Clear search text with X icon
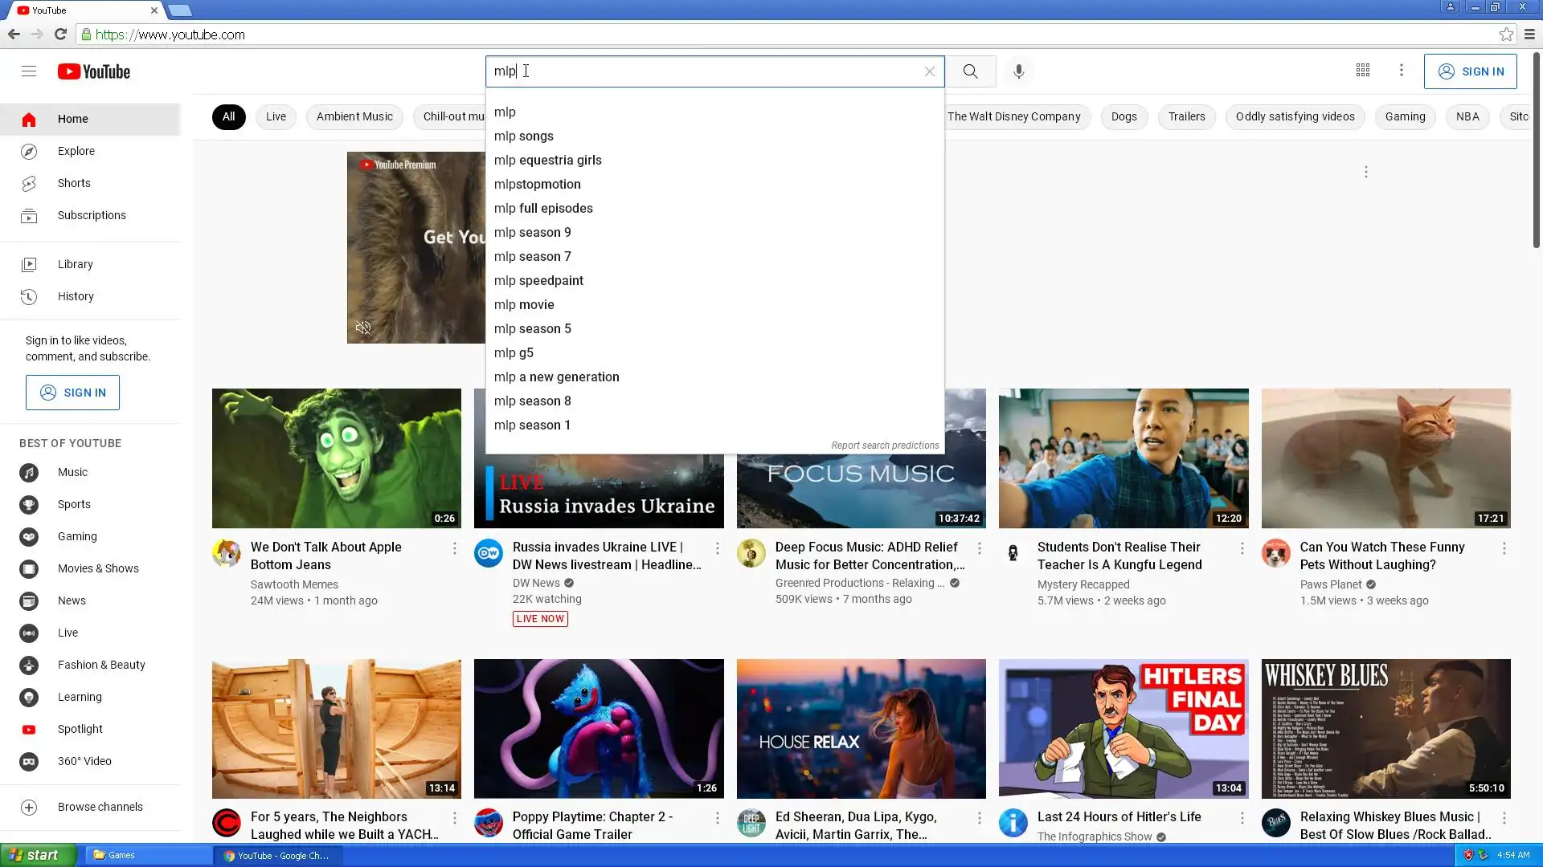 930,71
